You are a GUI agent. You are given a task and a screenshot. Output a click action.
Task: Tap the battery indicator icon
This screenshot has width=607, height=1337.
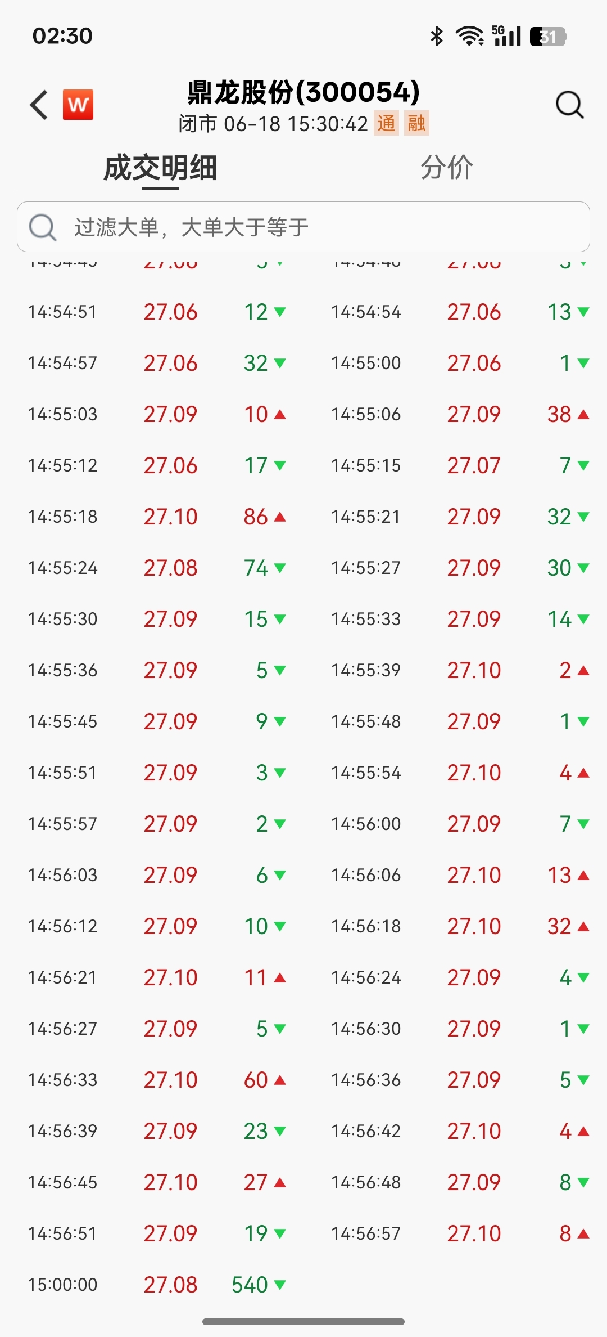[548, 37]
